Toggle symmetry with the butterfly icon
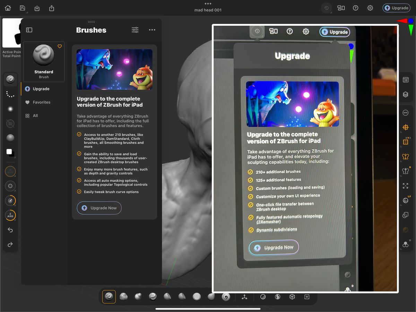This screenshot has width=416, height=312. (406, 156)
